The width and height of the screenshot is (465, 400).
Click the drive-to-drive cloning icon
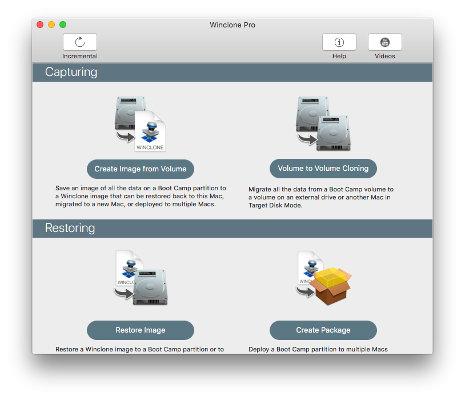point(323,123)
